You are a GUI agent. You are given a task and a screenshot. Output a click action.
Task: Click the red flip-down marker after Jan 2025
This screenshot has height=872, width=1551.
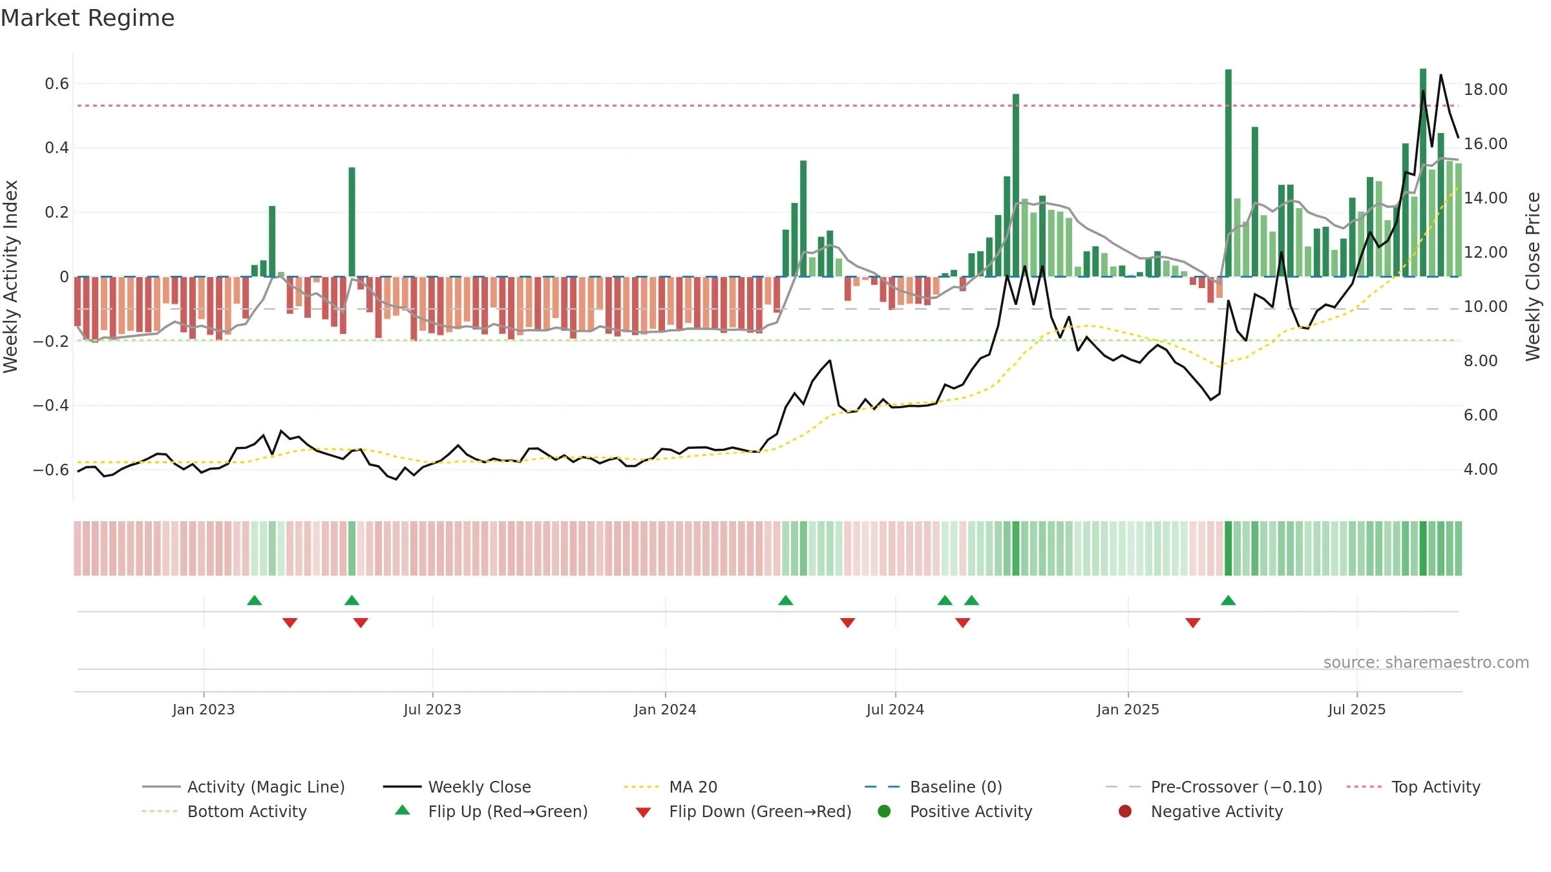[1193, 623]
